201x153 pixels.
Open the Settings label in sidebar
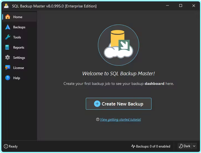[19, 58]
